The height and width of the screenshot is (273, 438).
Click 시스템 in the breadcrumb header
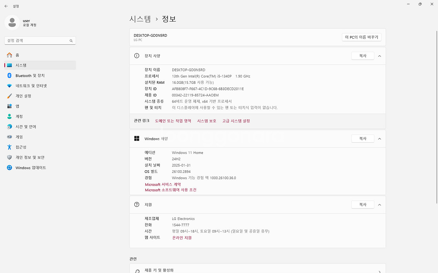click(x=140, y=19)
